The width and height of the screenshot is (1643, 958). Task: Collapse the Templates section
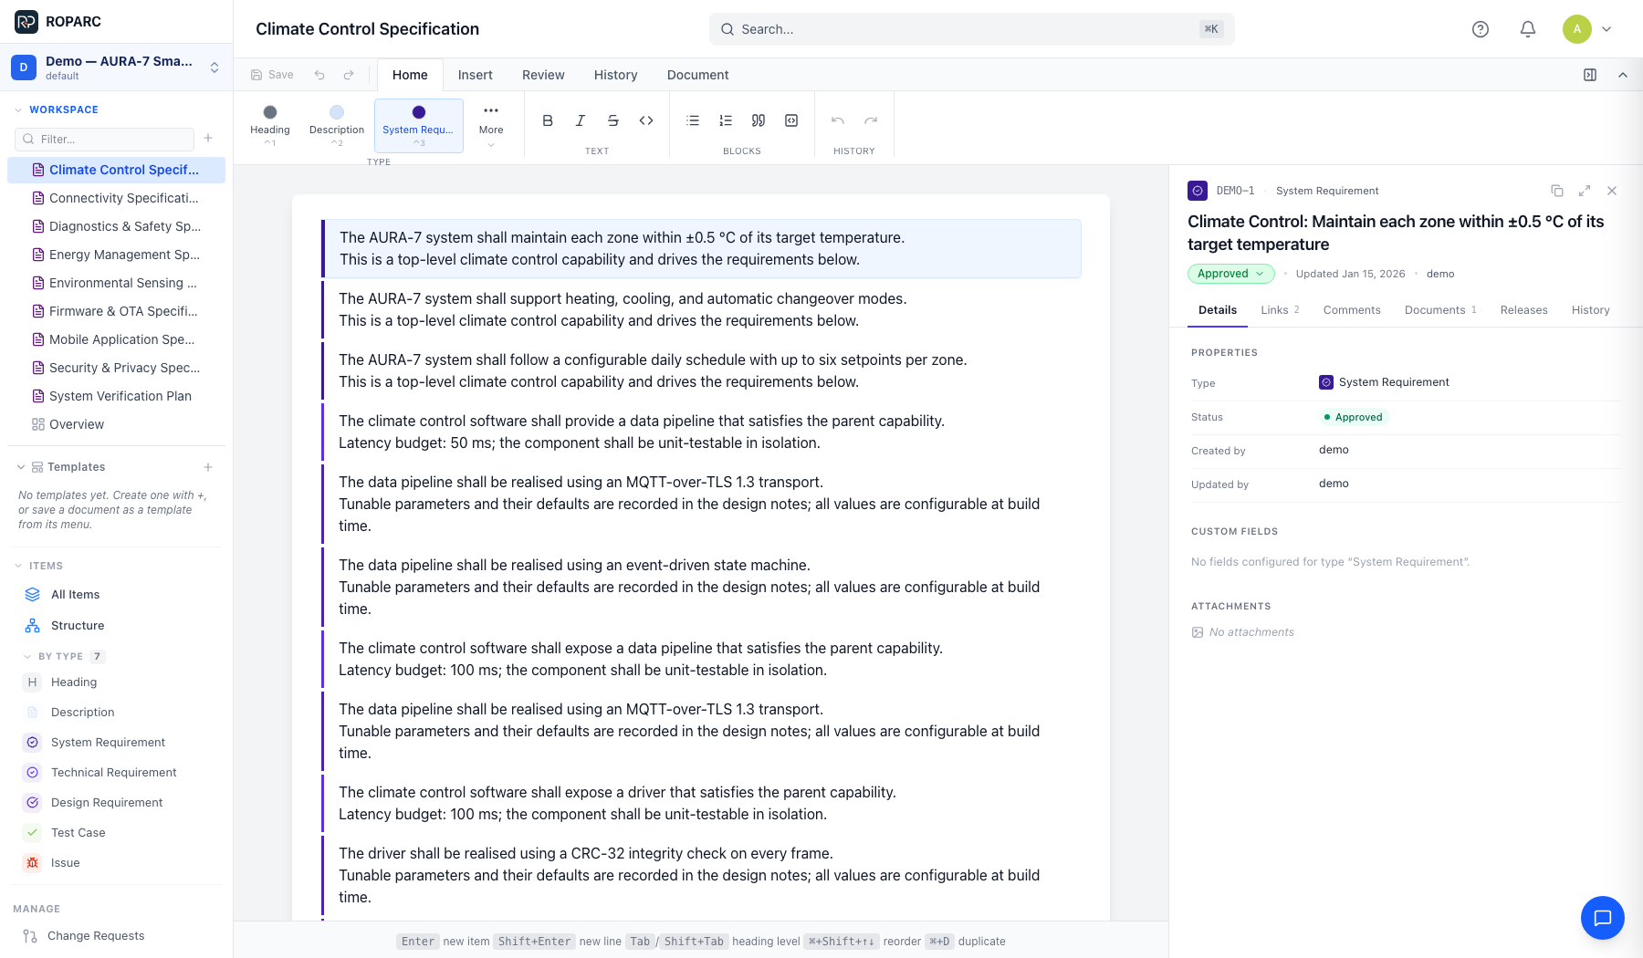(20, 467)
